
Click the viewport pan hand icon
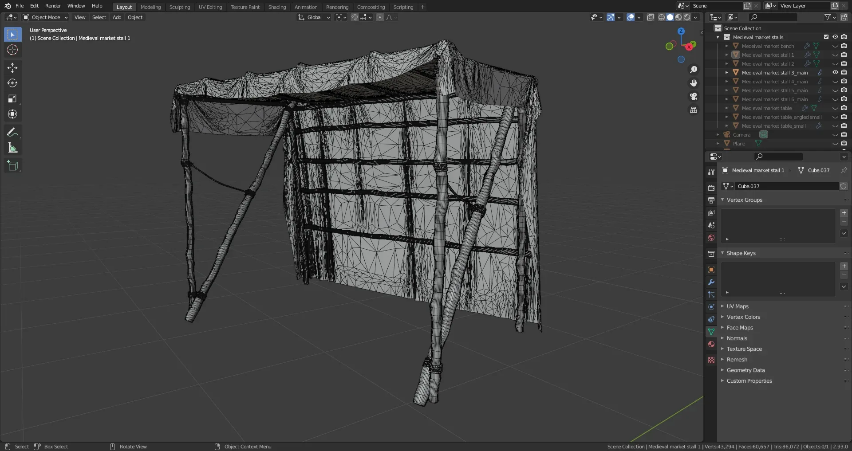coord(694,83)
